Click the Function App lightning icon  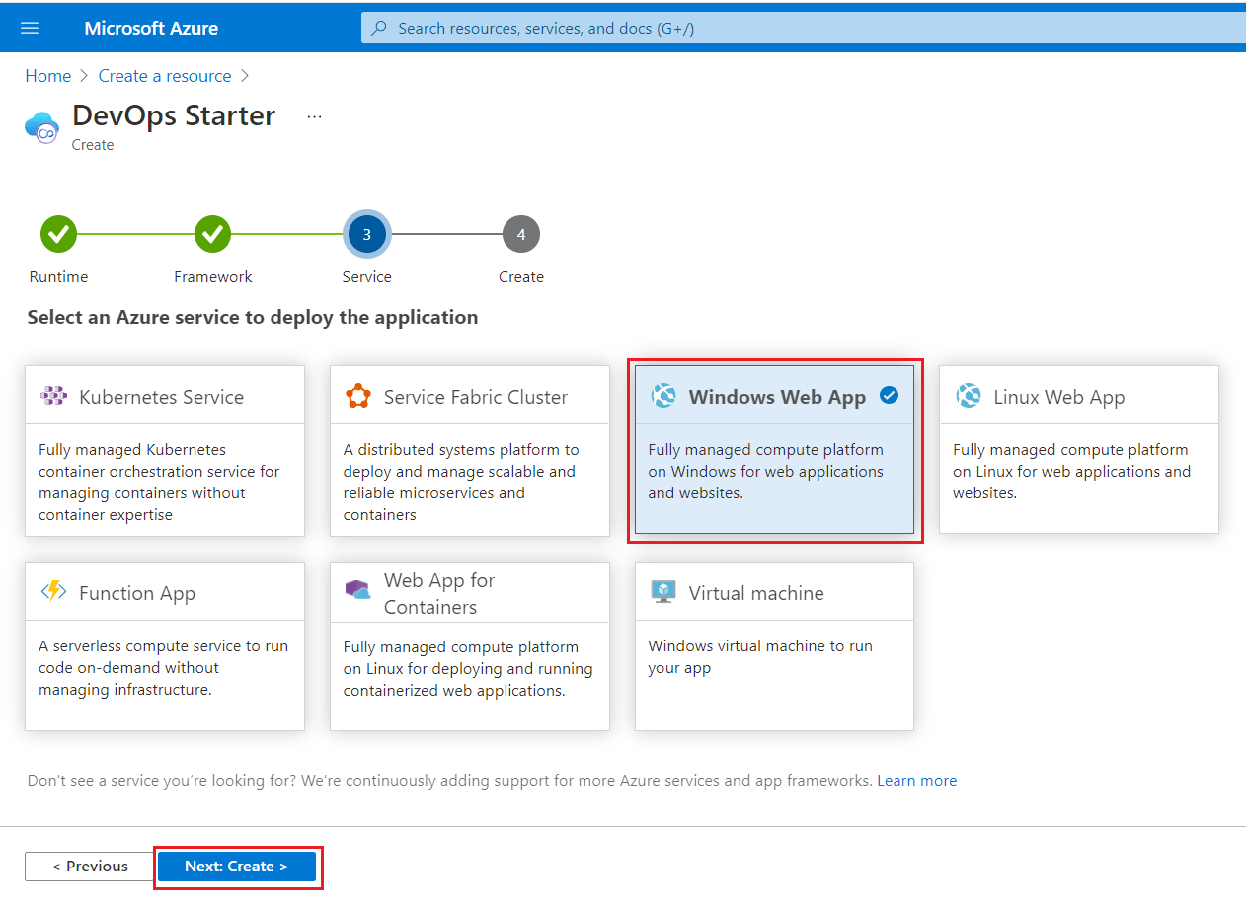52,590
